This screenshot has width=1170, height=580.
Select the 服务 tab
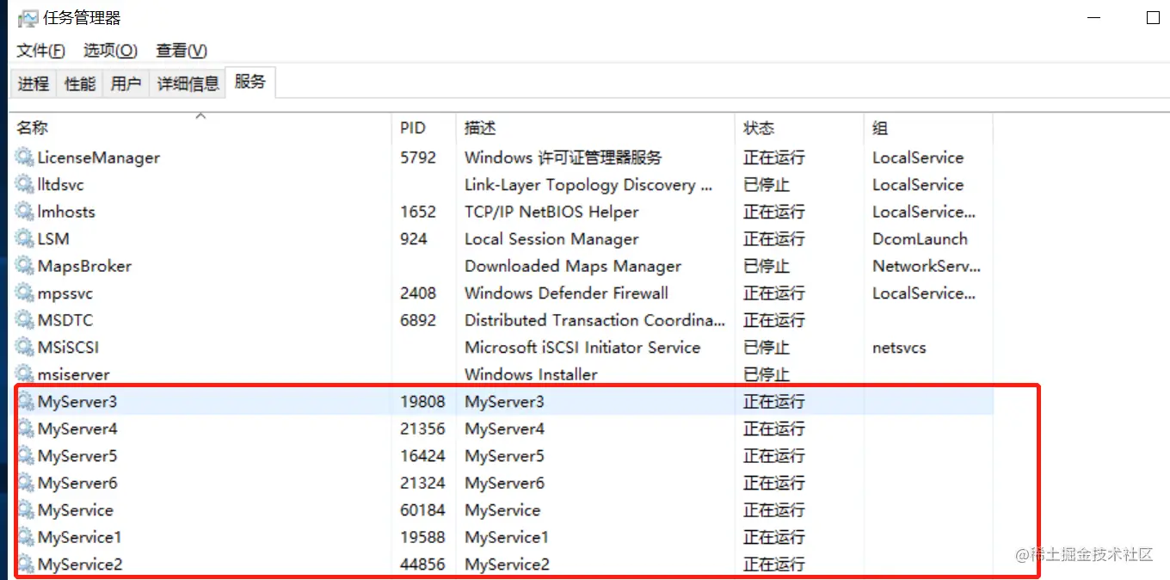250,82
